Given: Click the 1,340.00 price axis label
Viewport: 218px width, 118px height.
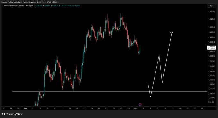Looking at the screenshot, I should (x=212, y=51).
